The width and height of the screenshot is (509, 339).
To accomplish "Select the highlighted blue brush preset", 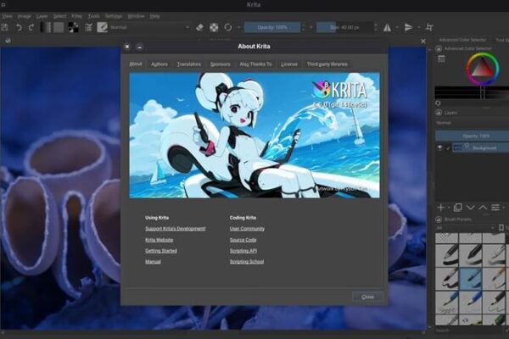I will tap(470, 279).
